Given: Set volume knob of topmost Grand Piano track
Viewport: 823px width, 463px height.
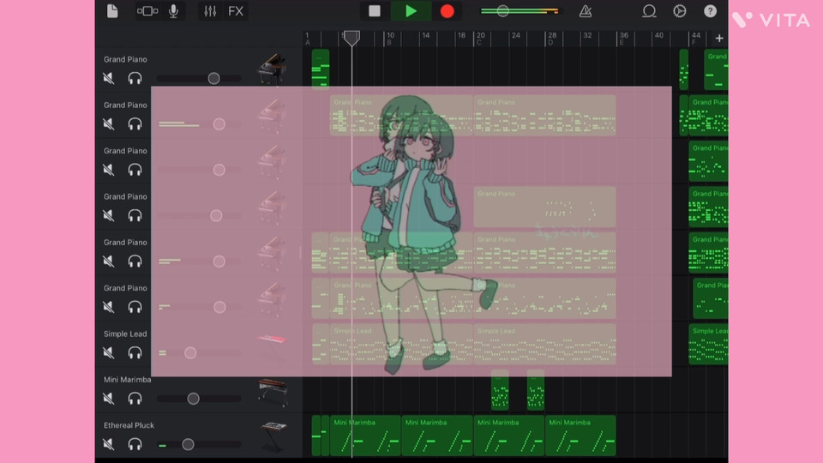Looking at the screenshot, I should [x=213, y=78].
